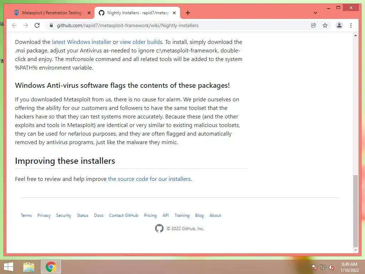Open the Privacy footer link

coord(44,215)
